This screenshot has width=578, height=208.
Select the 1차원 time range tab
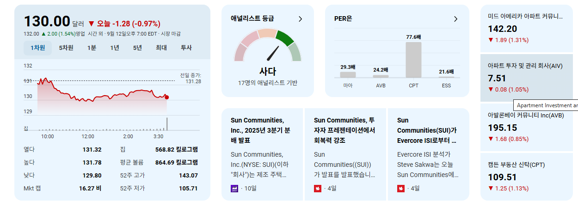tap(37, 48)
